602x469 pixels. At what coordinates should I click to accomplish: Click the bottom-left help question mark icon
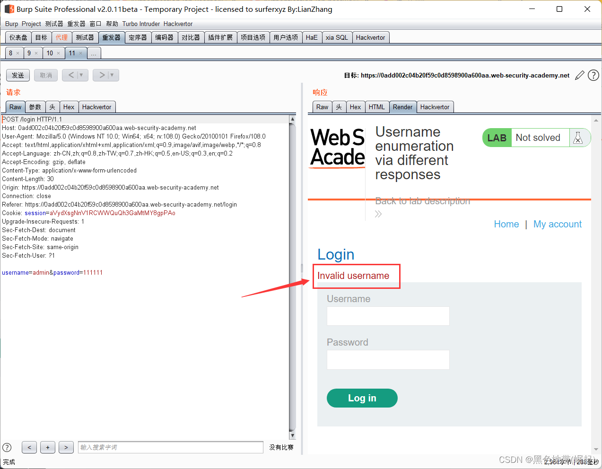(7, 447)
